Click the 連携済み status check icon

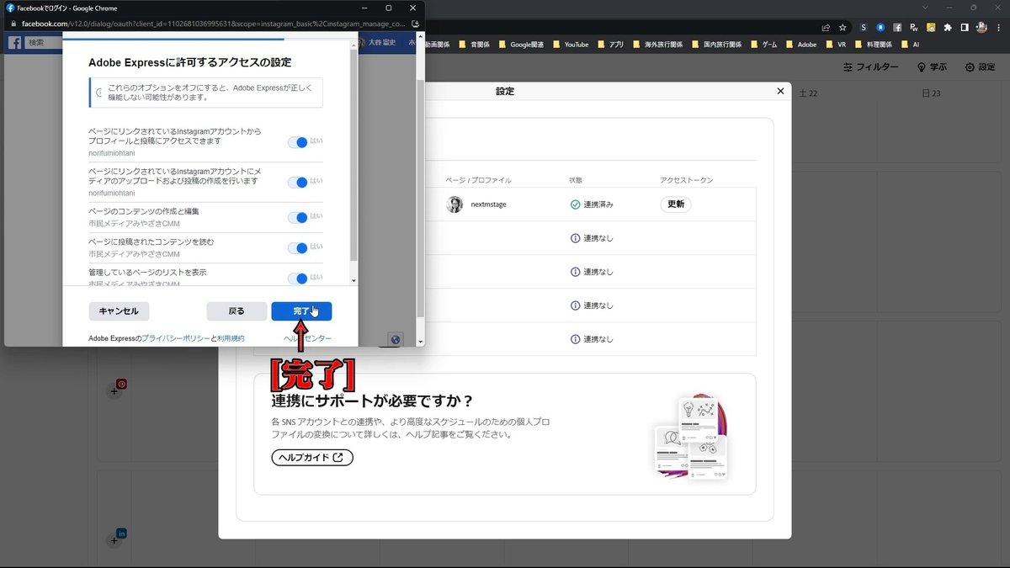[575, 204]
